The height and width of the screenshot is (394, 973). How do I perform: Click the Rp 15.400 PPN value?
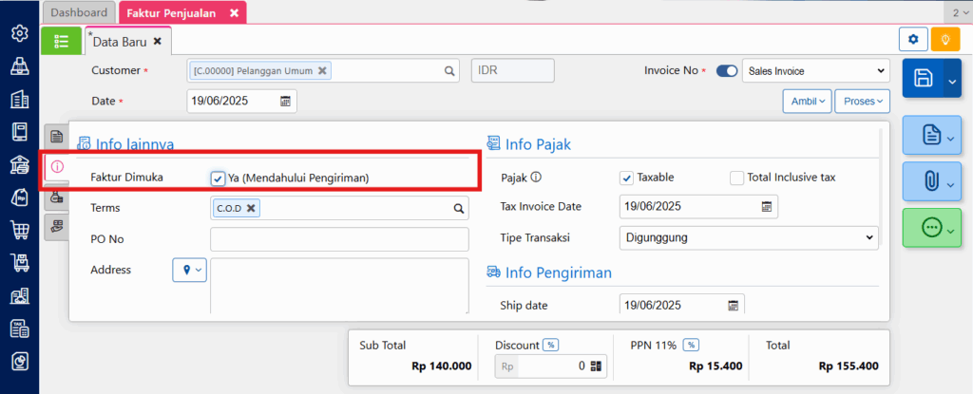pyautogui.click(x=715, y=366)
